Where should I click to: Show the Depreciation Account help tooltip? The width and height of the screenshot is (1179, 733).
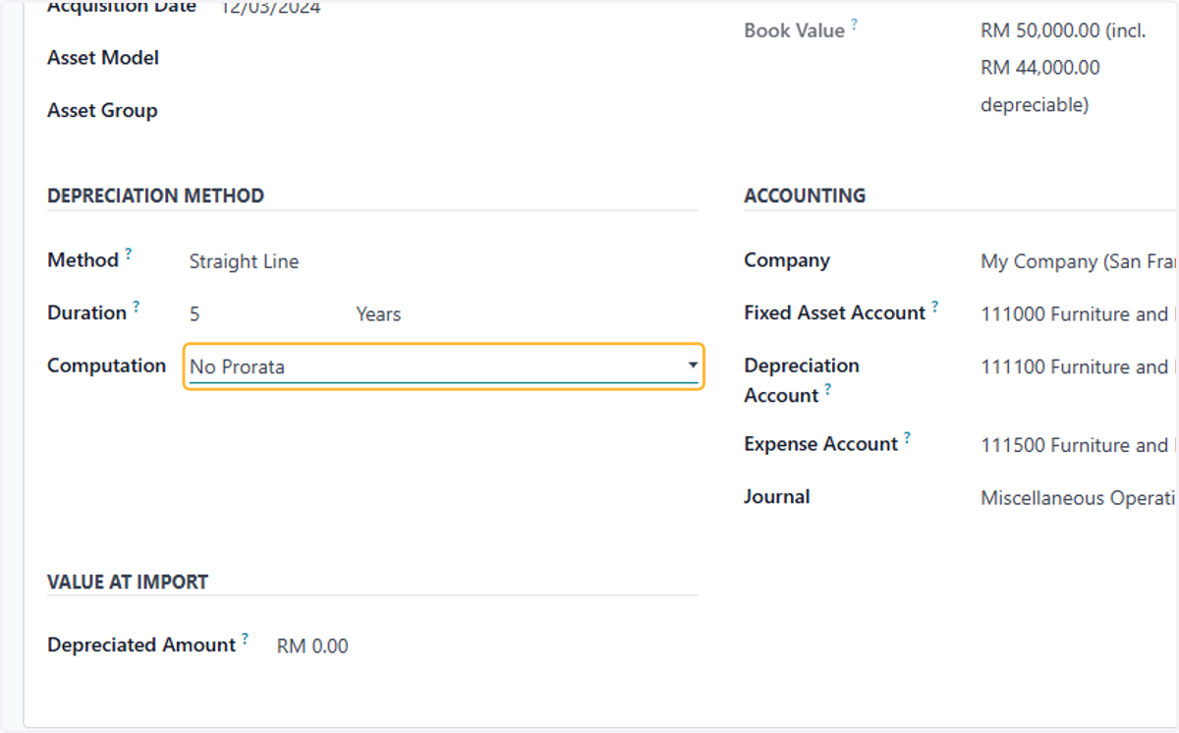828,389
